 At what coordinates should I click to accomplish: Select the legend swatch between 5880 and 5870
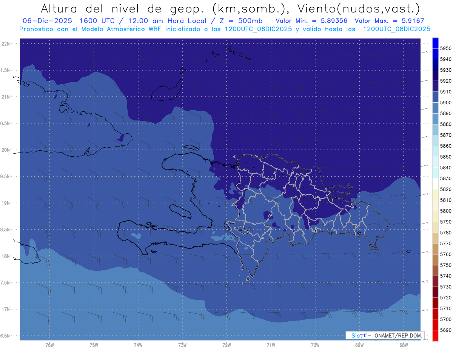click(435, 130)
